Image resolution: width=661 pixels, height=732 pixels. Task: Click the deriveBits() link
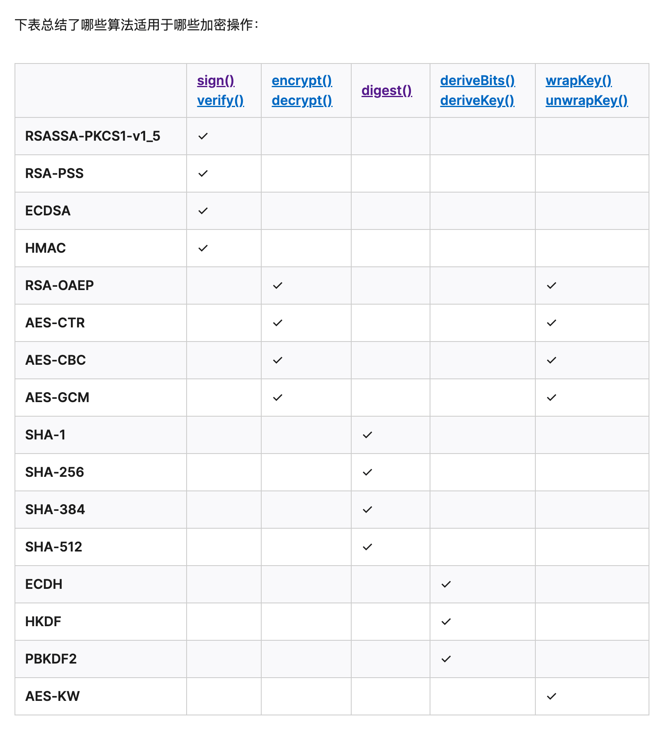(477, 81)
